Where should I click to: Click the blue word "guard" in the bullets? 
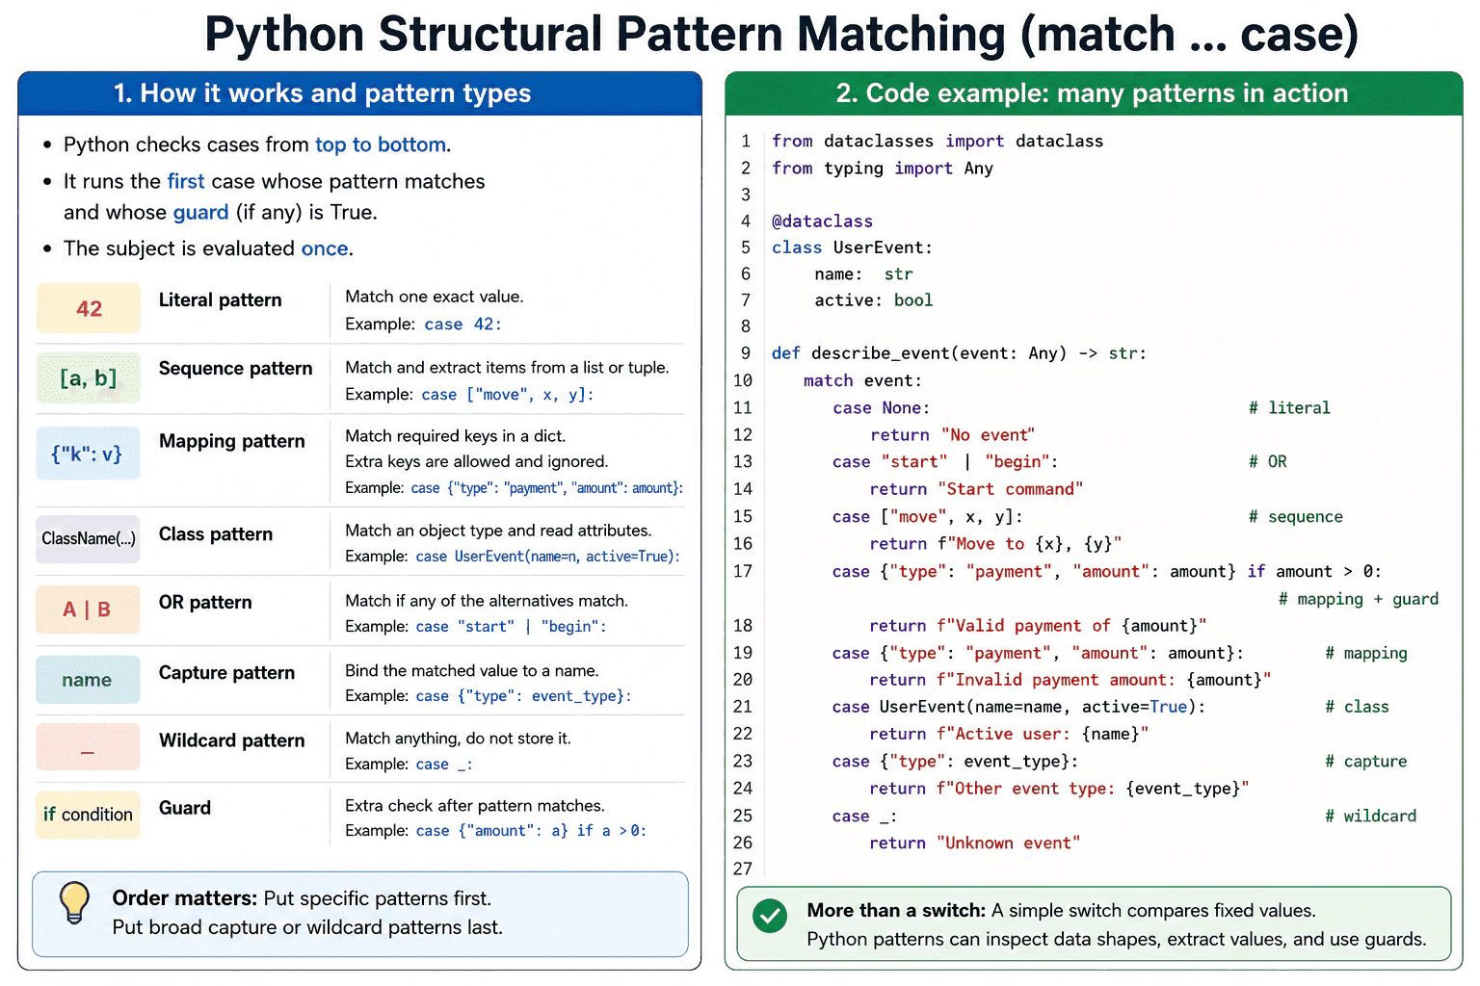tap(200, 213)
